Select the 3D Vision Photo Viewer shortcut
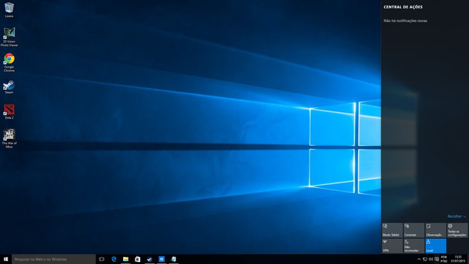This screenshot has height=264, width=469. pos(9,37)
